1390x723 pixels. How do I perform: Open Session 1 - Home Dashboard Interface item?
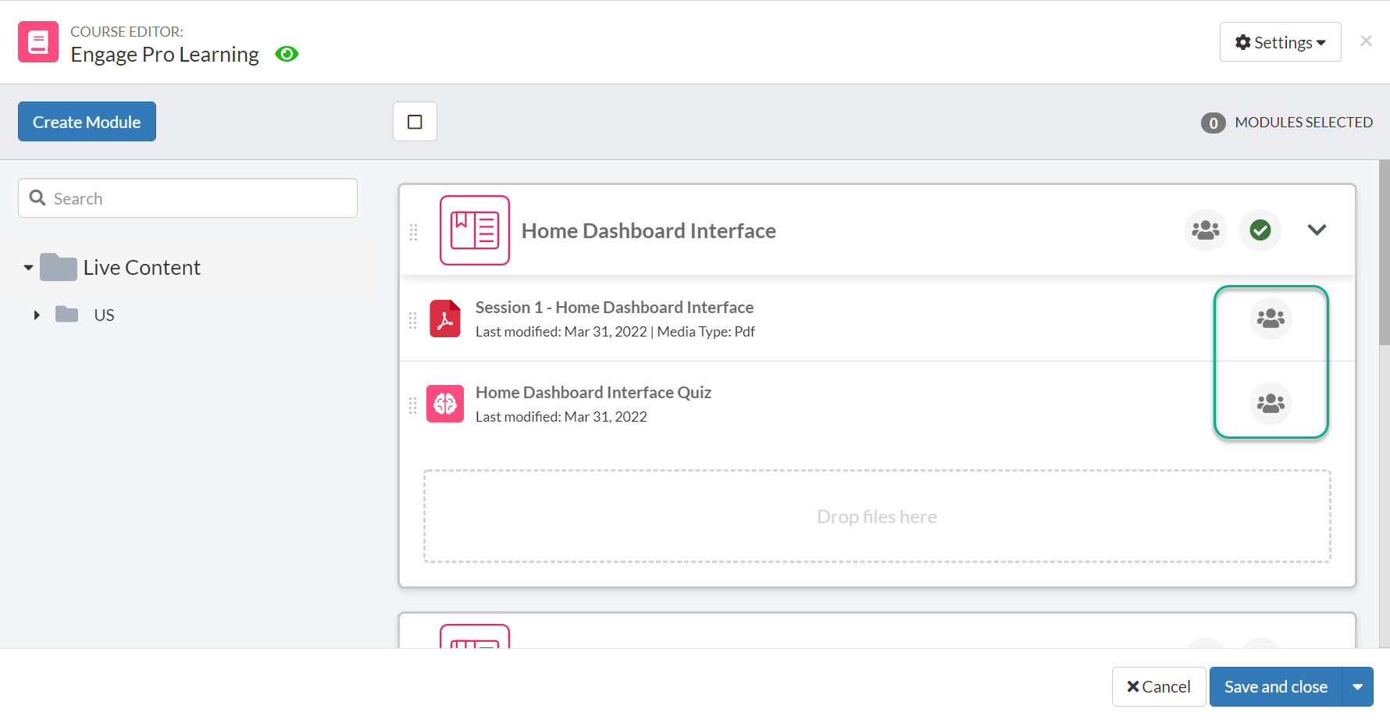coord(615,308)
